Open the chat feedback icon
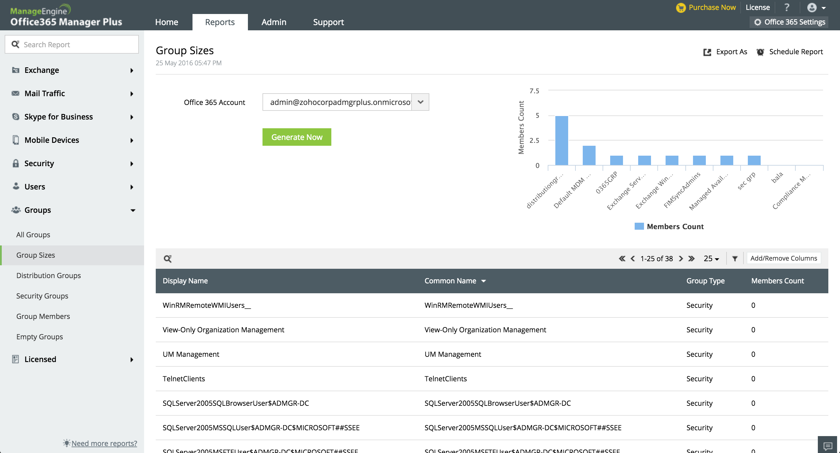Screen dimensions: 840x453 (x=828, y=445)
